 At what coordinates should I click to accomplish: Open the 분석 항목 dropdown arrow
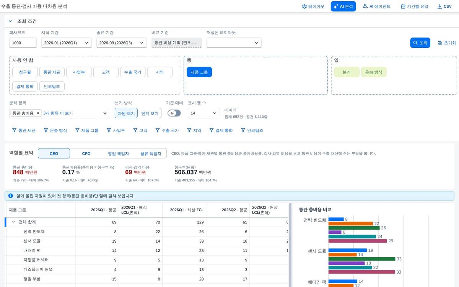[105, 113]
